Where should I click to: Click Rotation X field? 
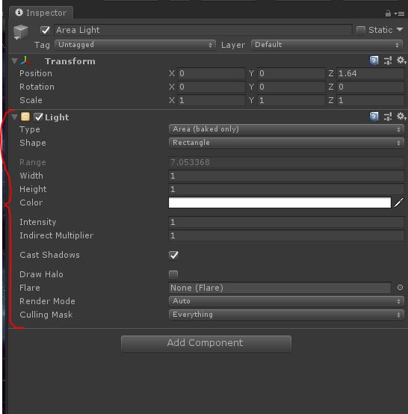[211, 87]
